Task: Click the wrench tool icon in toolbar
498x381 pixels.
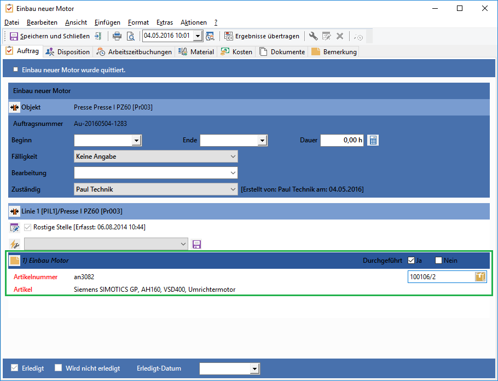Action: pos(313,36)
